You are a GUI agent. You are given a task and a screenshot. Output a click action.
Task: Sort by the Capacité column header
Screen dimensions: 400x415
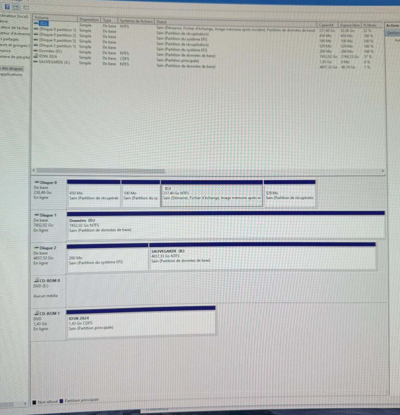point(326,25)
